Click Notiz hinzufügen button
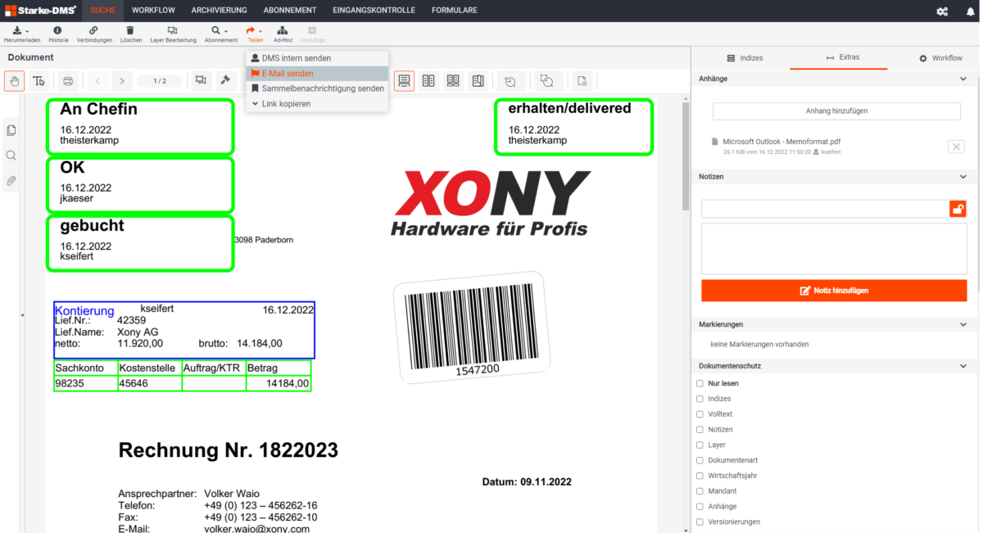Viewport: 983px width, 533px height. [834, 291]
